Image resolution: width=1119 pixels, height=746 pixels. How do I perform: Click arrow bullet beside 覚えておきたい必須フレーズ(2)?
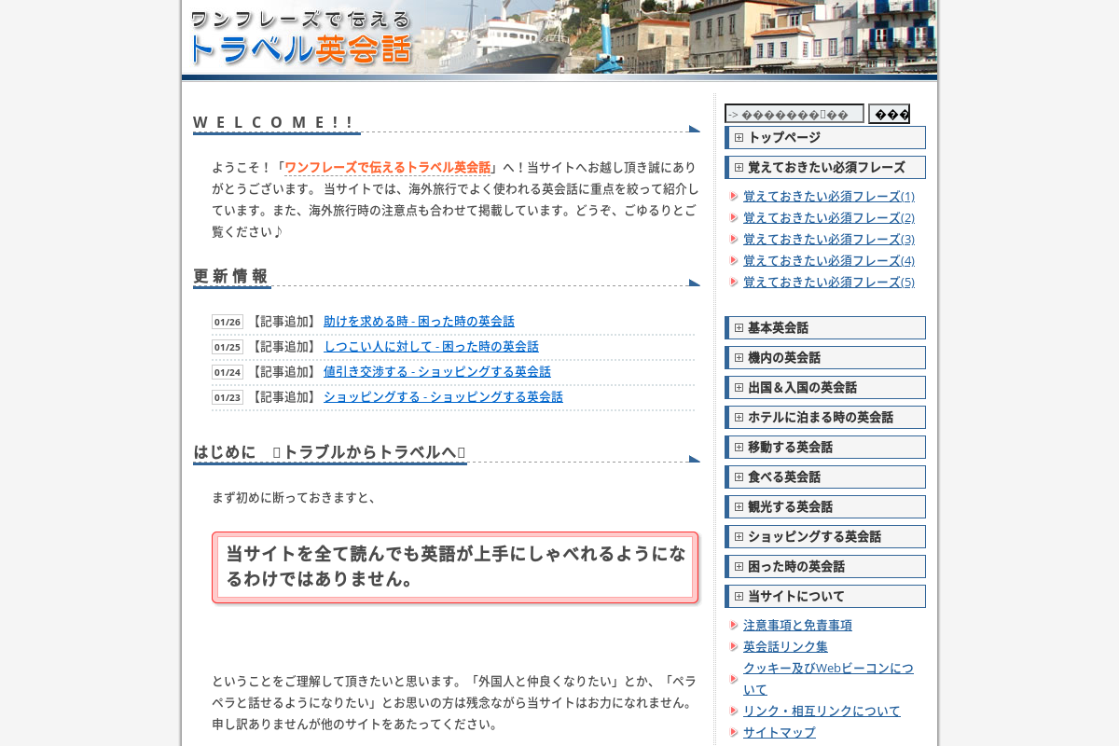click(734, 217)
